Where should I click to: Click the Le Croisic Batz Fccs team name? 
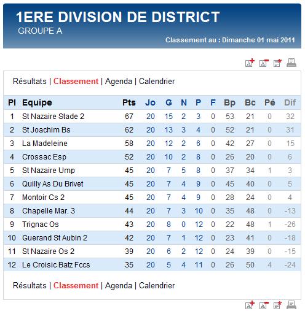(56, 265)
